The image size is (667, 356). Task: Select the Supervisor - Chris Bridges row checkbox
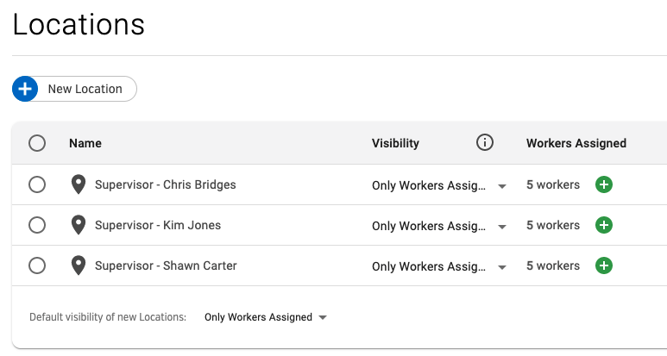pos(37,184)
